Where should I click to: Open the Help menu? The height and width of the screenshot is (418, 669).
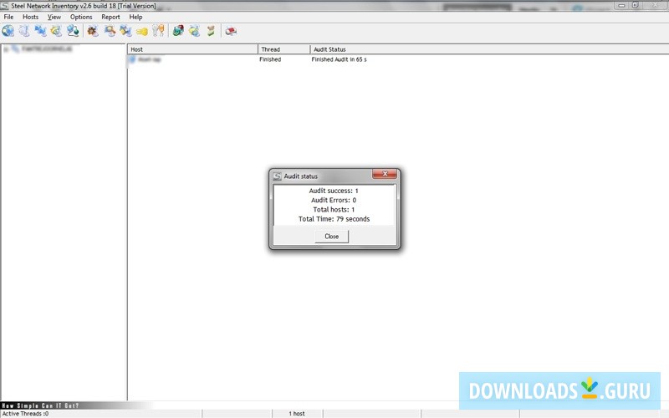135,17
